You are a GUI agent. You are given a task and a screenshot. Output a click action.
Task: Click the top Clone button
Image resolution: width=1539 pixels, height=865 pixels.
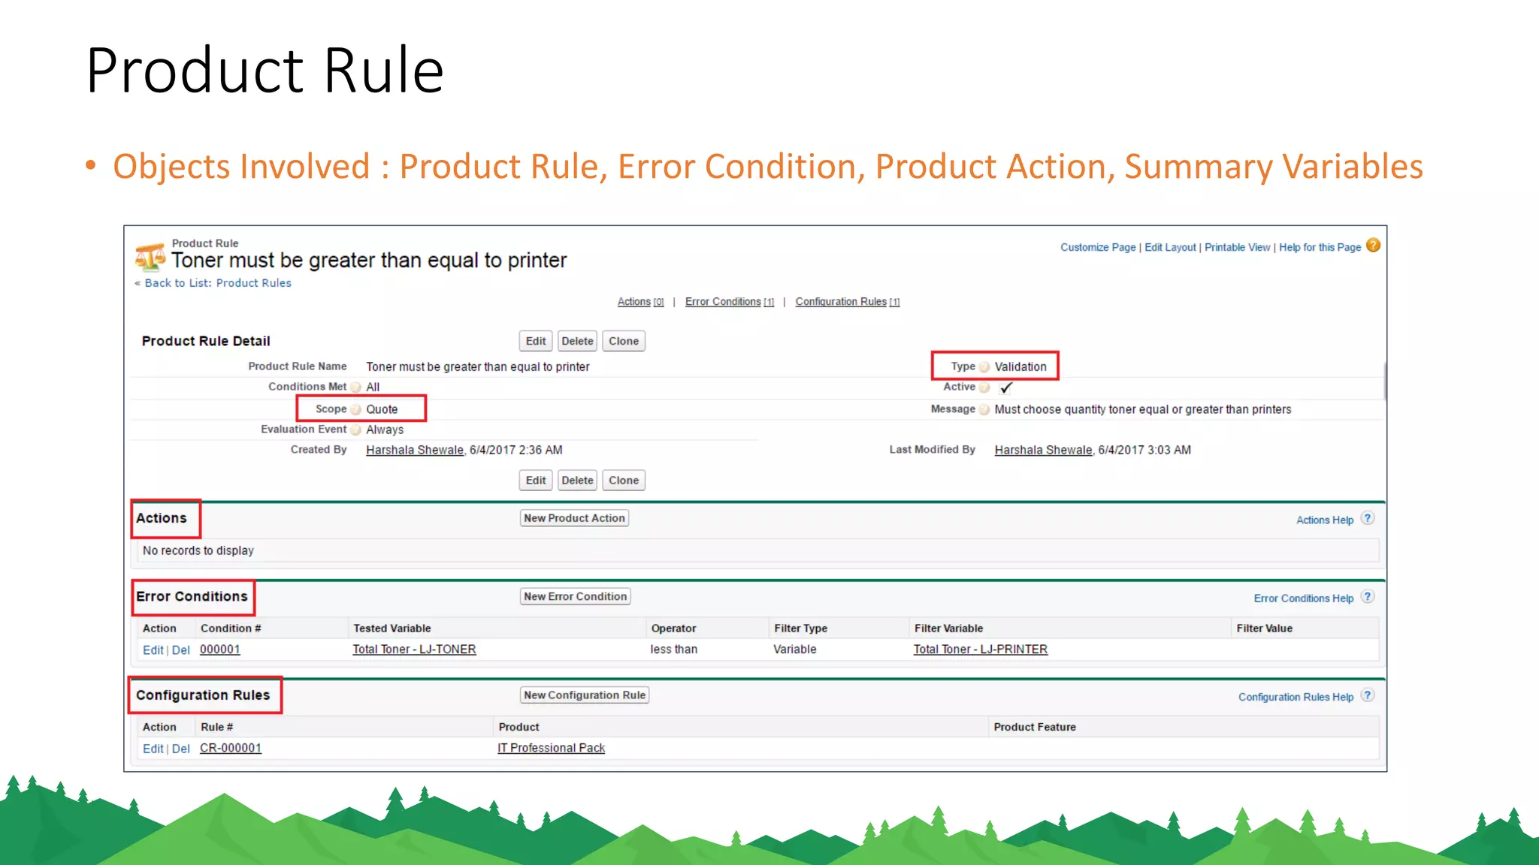[x=624, y=341]
